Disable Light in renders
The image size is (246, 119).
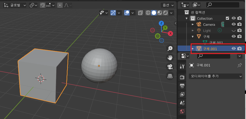click(x=239, y=30)
